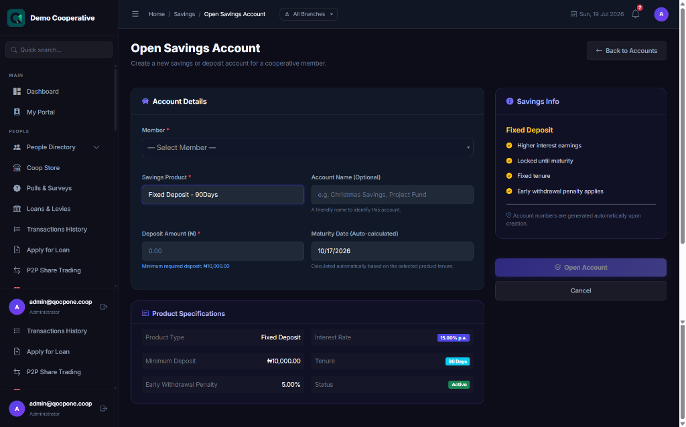Viewport: 686px width, 427px height.
Task: Open the user avatar menu in header
Action: [x=661, y=14]
